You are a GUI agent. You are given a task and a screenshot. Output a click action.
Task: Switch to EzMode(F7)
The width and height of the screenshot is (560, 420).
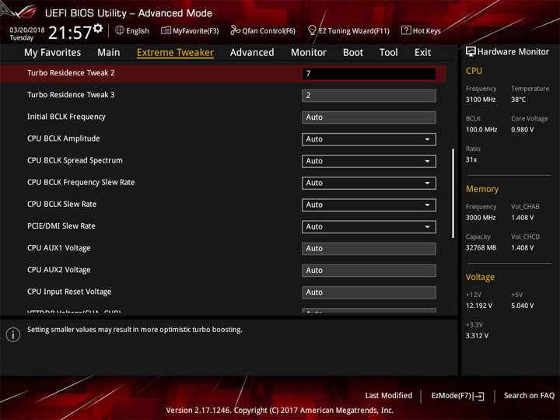coord(457,396)
